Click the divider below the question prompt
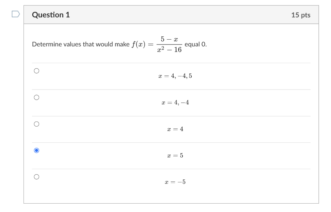This screenshot has width=331, height=212. click(171, 62)
